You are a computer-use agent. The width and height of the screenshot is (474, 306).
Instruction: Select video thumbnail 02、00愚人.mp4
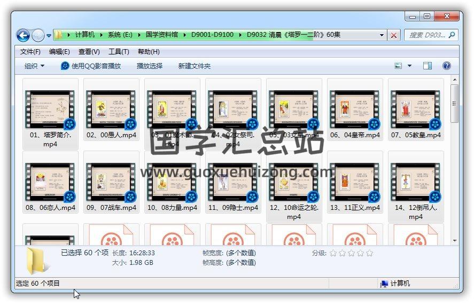[111, 109]
